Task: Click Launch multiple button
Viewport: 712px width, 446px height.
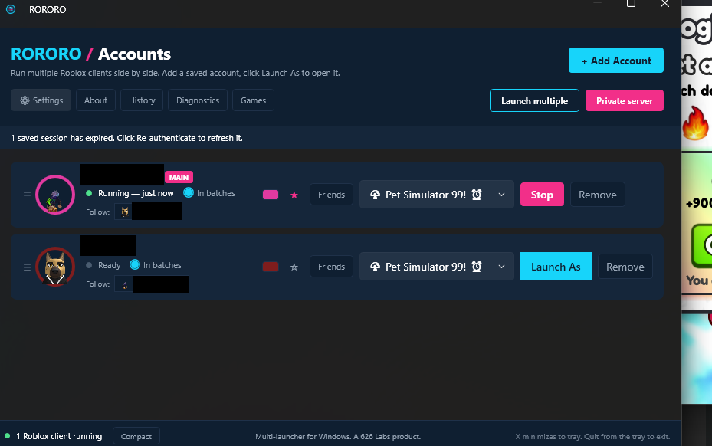Action: [x=534, y=101]
